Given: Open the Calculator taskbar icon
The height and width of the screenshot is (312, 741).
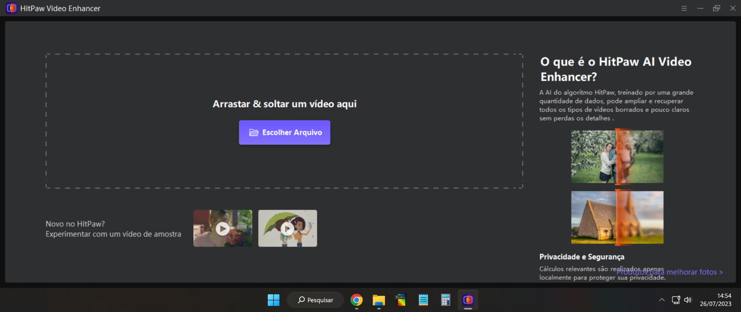Looking at the screenshot, I should coord(446,300).
